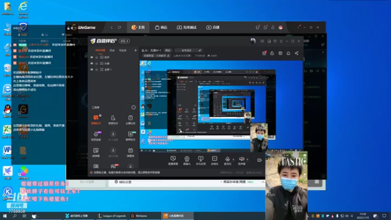Open the menu icon beside the webcam overlay

pyautogui.click(x=317, y=182)
